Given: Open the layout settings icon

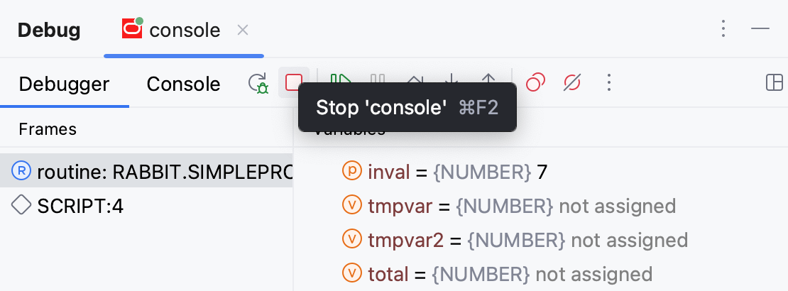Looking at the screenshot, I should [x=774, y=84].
